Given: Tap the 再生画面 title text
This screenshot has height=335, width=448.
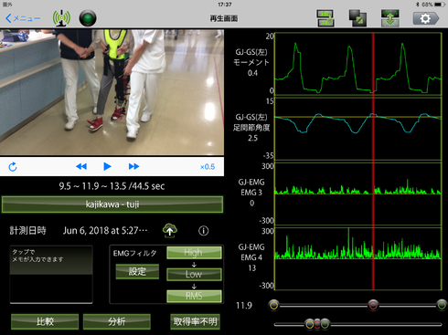Looking at the screenshot, I should click(x=224, y=18).
